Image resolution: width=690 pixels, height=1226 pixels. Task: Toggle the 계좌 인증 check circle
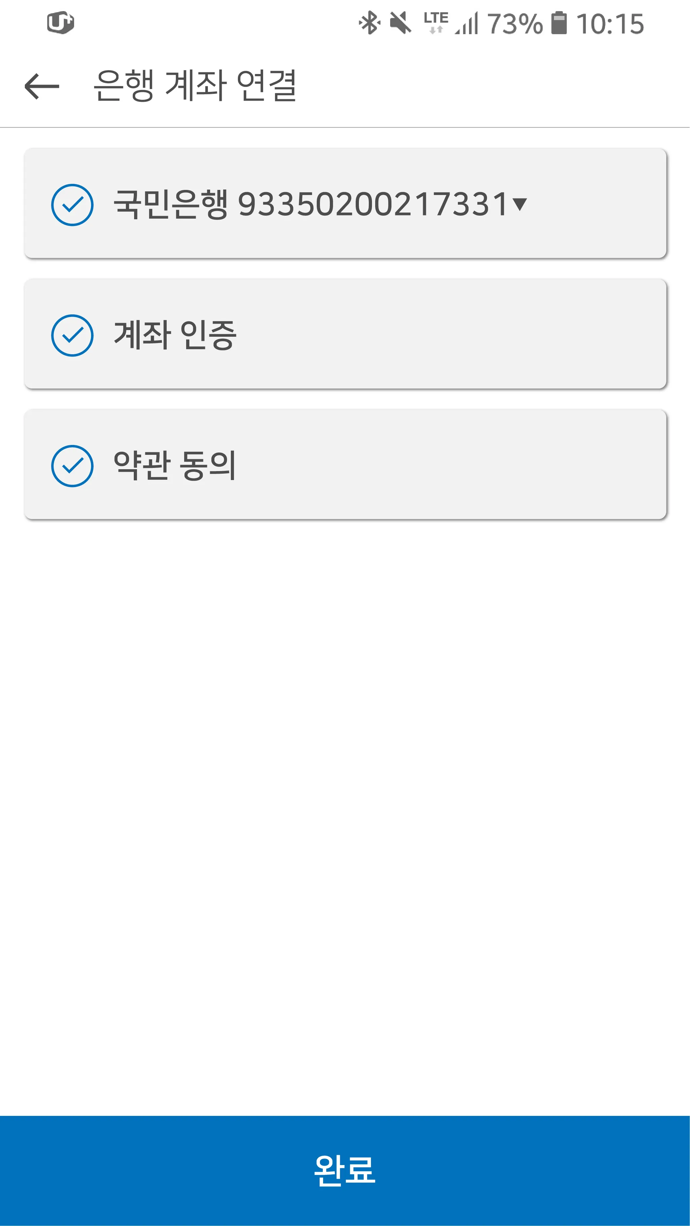click(72, 335)
